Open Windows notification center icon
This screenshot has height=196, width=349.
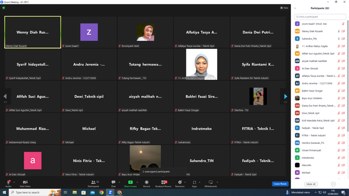click(x=344, y=192)
